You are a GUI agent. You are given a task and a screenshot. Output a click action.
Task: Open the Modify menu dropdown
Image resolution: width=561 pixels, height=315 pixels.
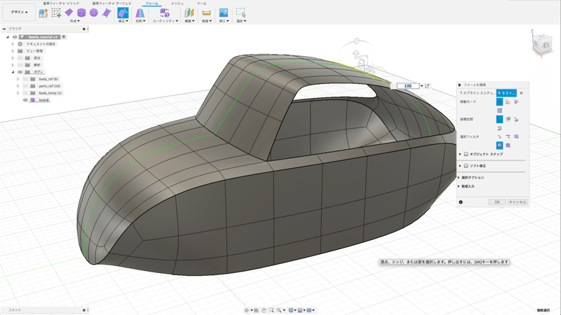pos(123,21)
